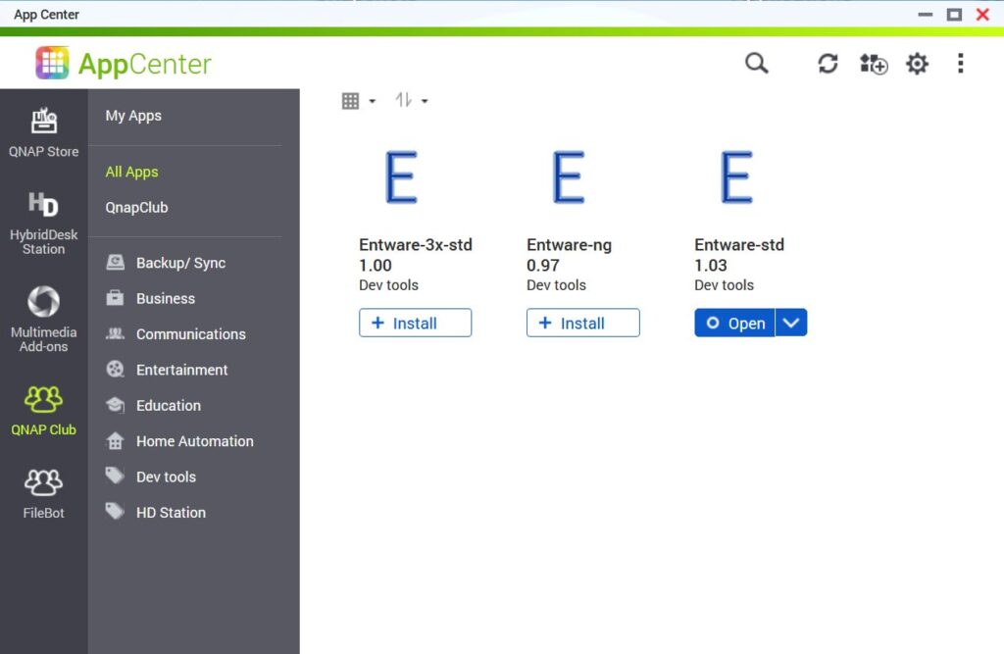The width and height of the screenshot is (1004, 654).
Task: Open App Center settings gear
Action: [917, 64]
